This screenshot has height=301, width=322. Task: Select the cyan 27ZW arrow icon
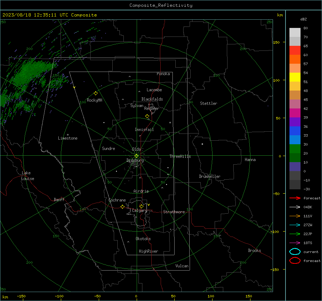tap(295, 225)
